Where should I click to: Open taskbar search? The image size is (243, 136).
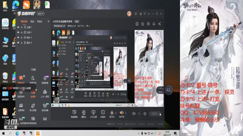coord(10,133)
